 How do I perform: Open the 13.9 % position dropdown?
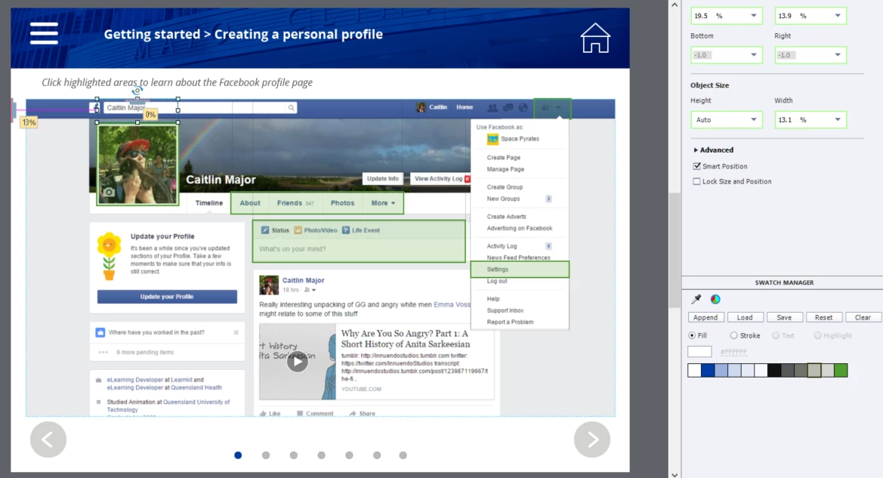pos(838,16)
